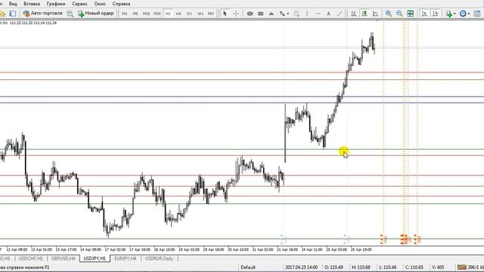Select the USDJPY,H1 chart tab
This screenshot has width=484, height=272.
tap(95, 258)
